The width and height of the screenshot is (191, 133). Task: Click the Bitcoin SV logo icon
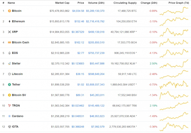(x=9, y=95)
